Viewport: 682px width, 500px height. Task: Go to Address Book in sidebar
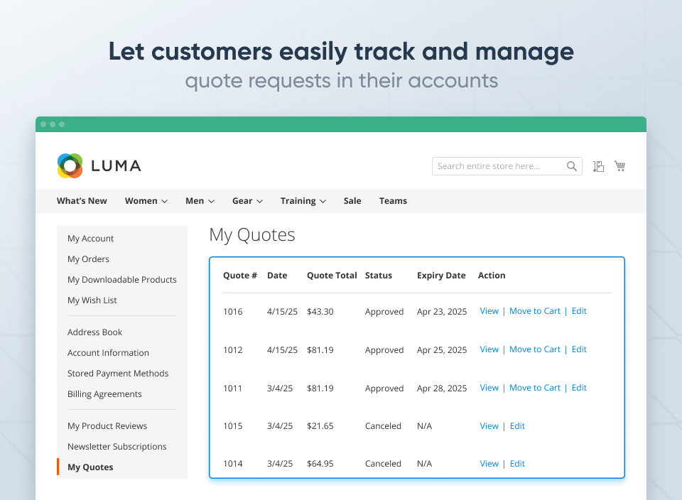pos(94,332)
